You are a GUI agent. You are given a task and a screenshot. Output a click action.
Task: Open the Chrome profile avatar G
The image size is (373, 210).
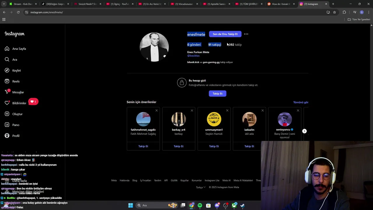(x=362, y=12)
